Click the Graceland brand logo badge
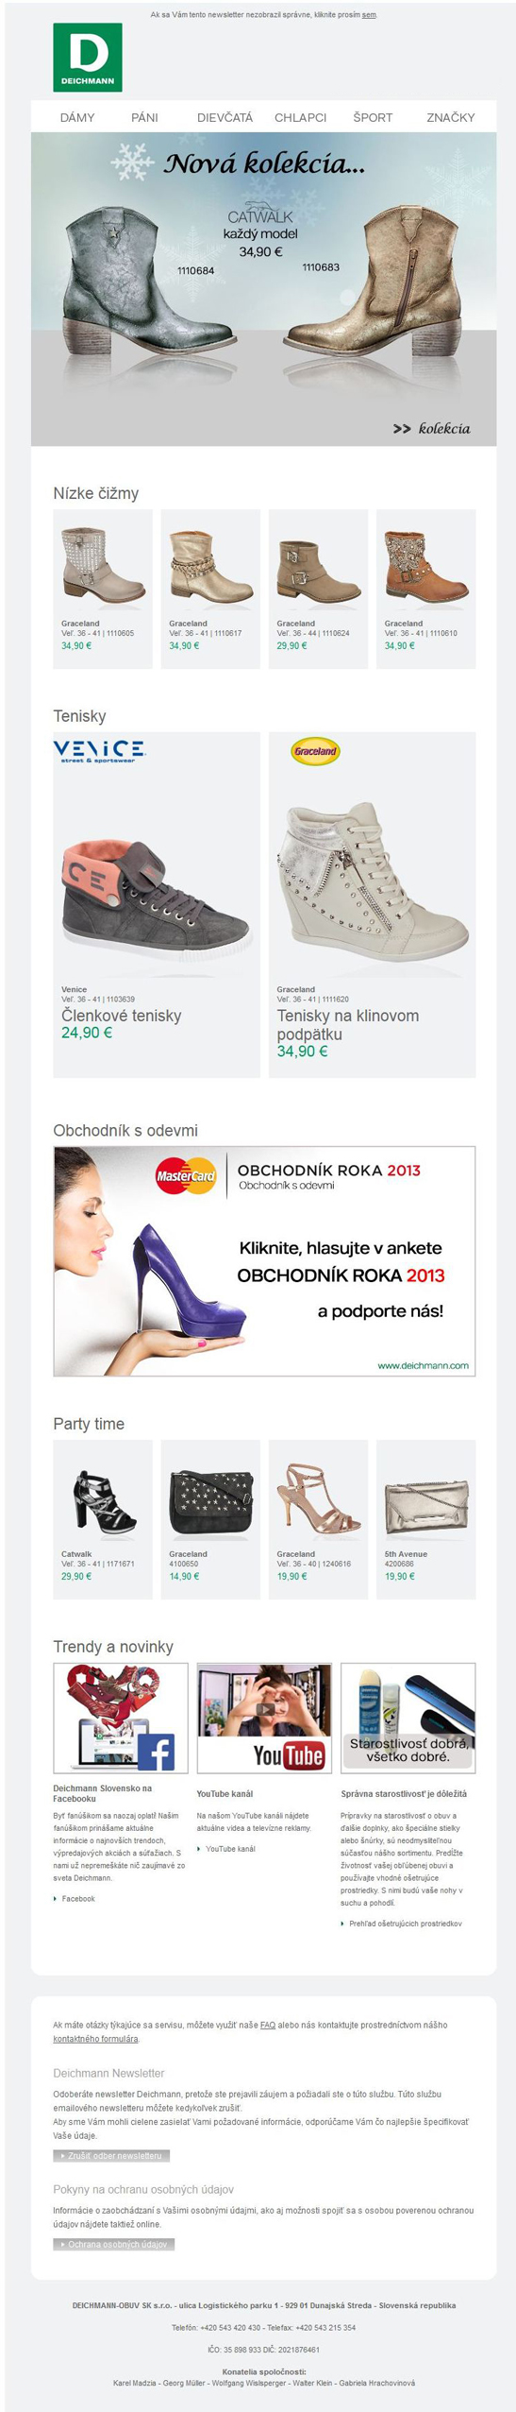Screen dimensions: 516x2412 click(x=315, y=750)
